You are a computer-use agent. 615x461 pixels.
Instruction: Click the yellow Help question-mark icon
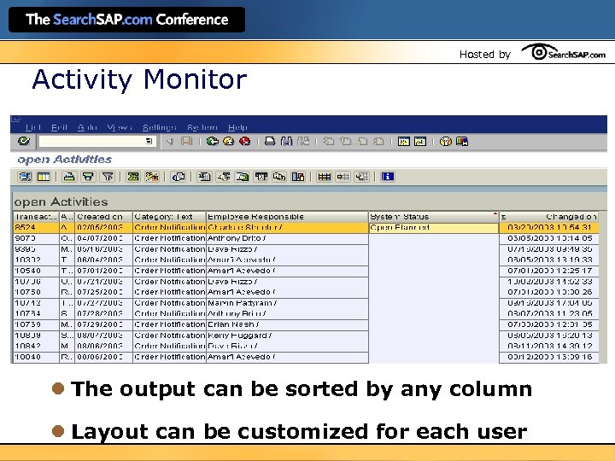[446, 141]
